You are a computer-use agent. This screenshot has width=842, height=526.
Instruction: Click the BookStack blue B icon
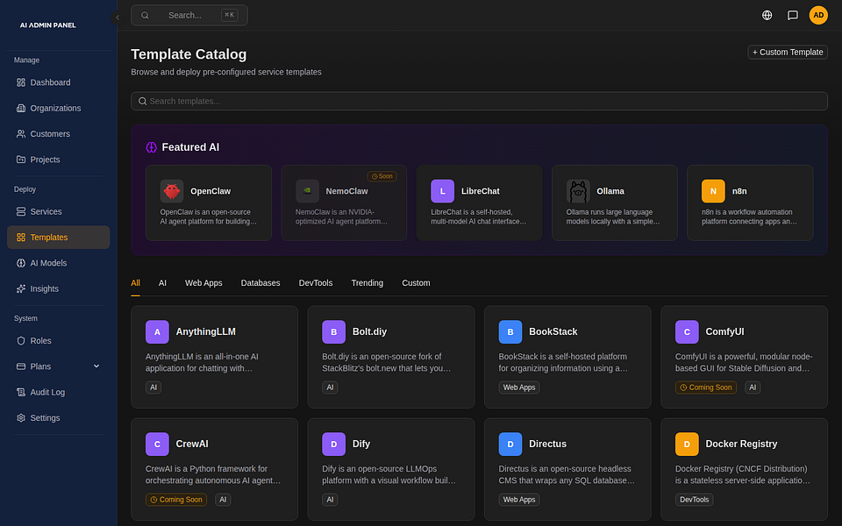coord(510,332)
